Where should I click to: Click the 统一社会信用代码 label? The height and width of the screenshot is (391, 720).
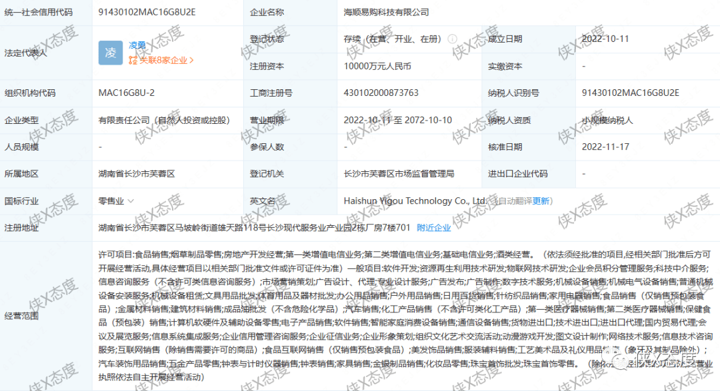(39, 13)
